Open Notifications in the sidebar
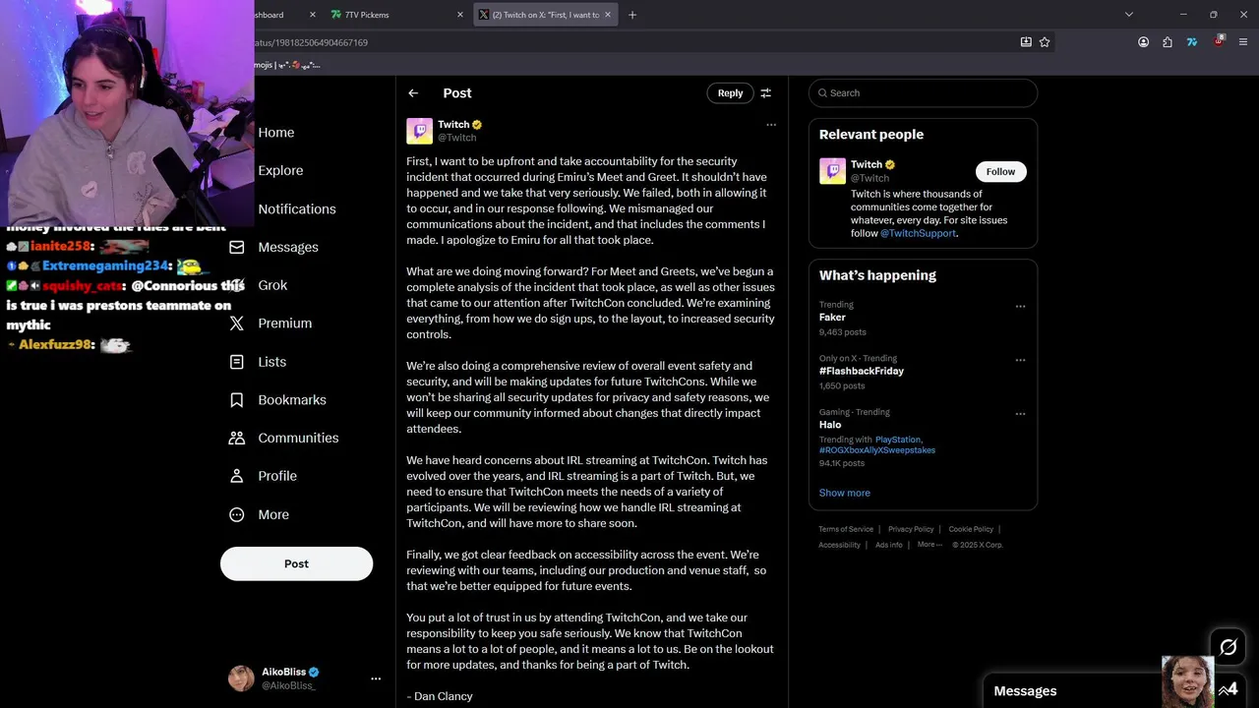 [x=297, y=208]
